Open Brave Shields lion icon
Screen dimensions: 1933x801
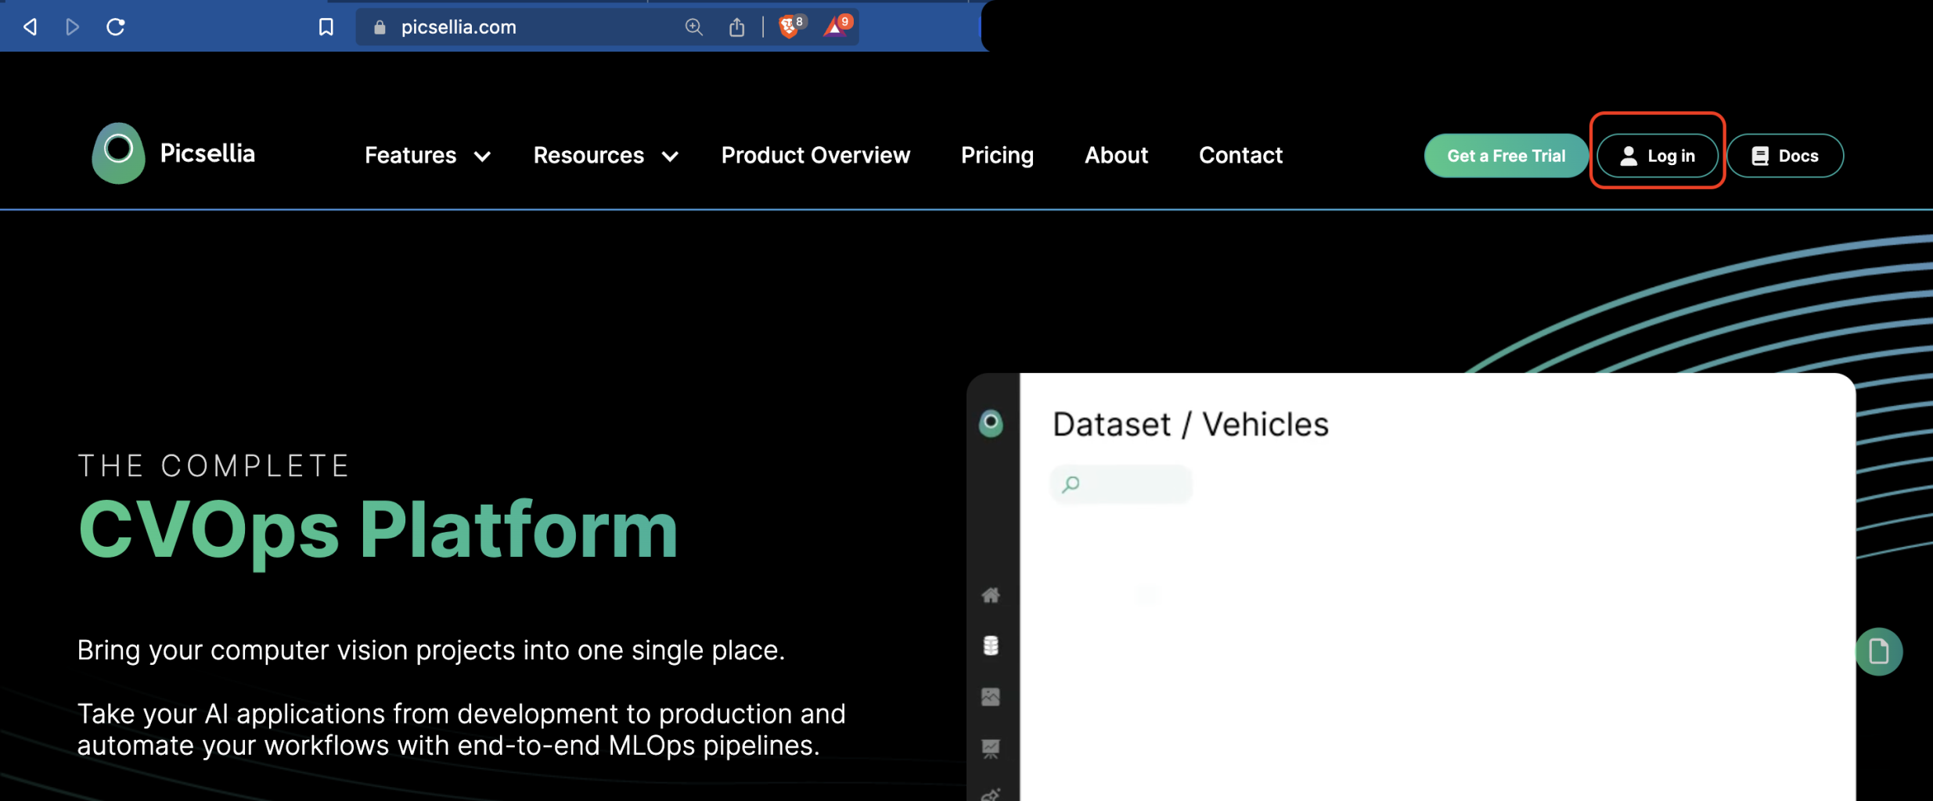click(790, 27)
